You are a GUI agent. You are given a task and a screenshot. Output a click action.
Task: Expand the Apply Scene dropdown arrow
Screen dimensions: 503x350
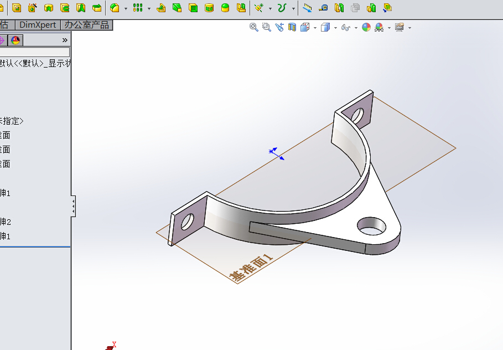point(389,28)
